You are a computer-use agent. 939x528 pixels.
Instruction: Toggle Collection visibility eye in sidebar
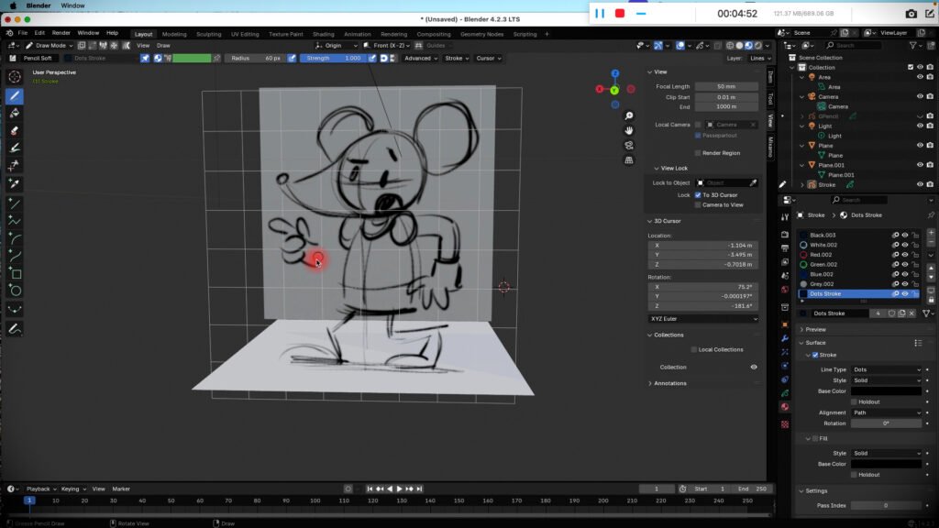[754, 367]
